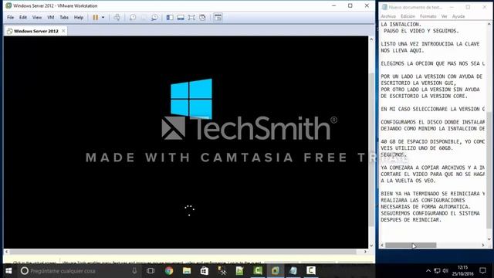Open File Explorer from the taskbar
The height and width of the screenshot is (278, 494).
point(187,271)
